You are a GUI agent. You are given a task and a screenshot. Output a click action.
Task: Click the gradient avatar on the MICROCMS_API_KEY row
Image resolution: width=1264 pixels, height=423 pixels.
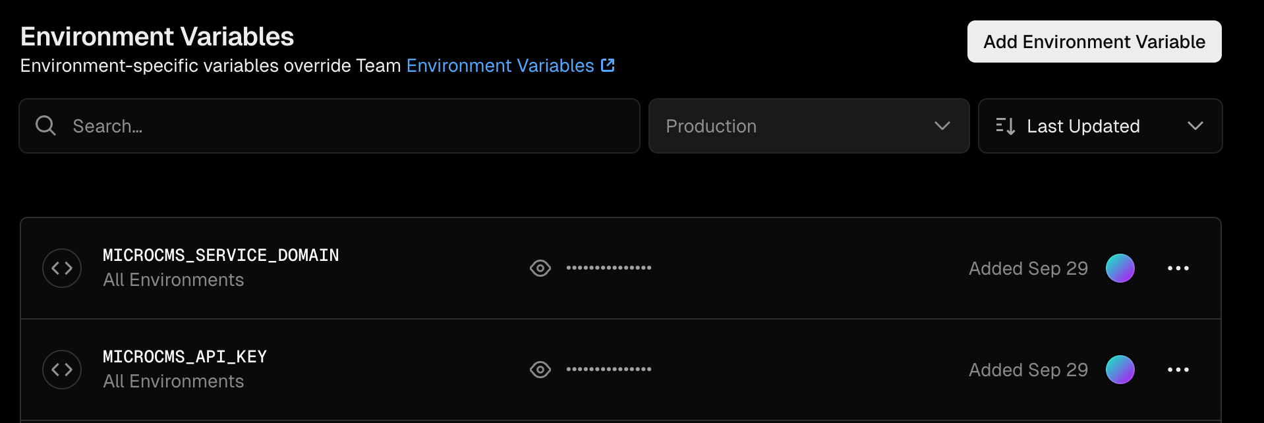(1120, 370)
